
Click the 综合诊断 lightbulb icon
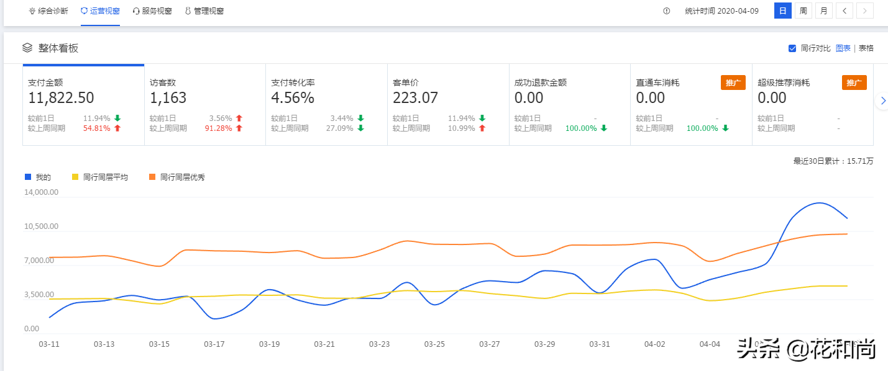32,11
